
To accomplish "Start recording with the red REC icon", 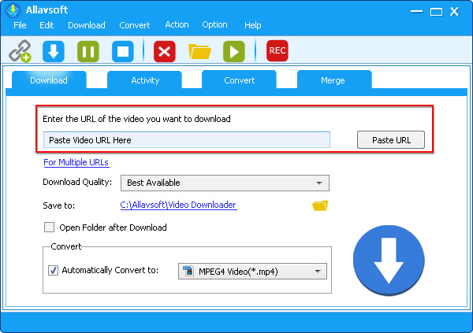I will [277, 50].
